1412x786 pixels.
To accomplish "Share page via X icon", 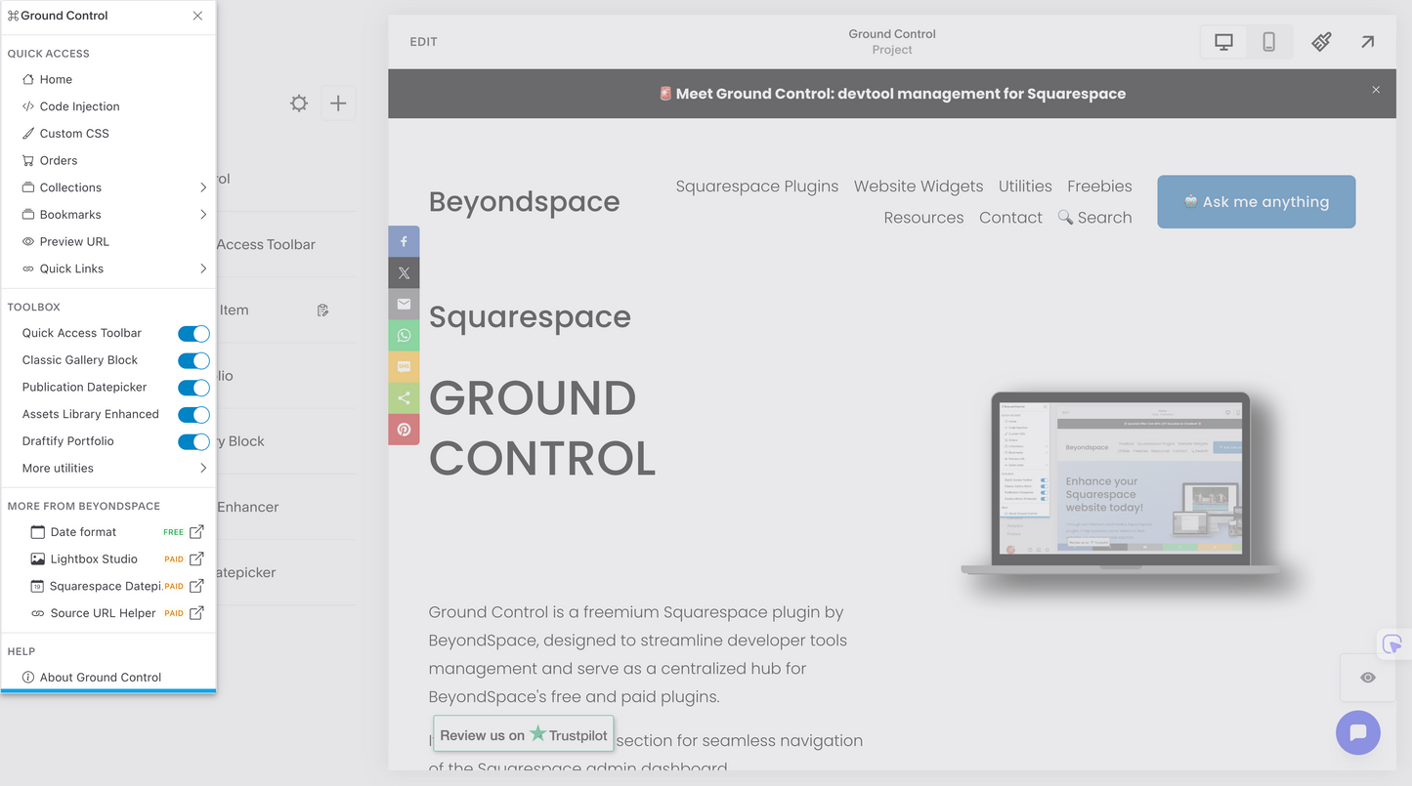I will point(404,272).
